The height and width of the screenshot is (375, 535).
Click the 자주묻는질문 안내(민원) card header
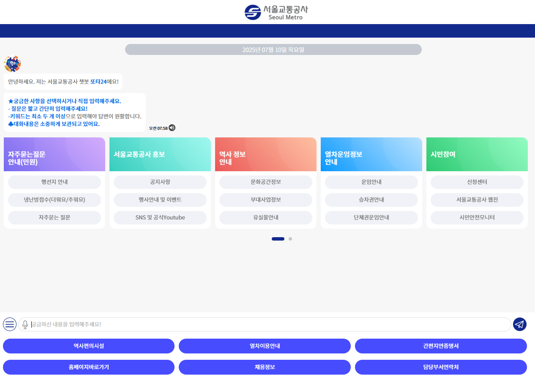click(55, 154)
